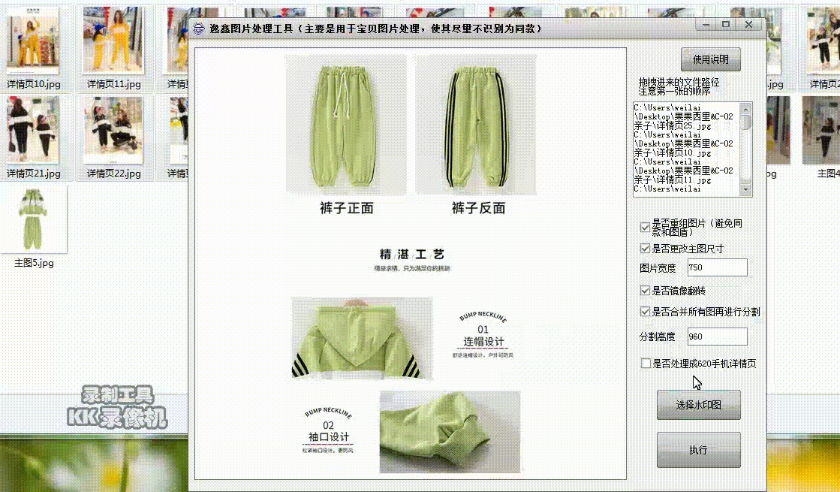Image resolution: width=840 pixels, height=492 pixels.
Task: Close the 逸鑫图片处理工具 window
Action: coord(749,25)
